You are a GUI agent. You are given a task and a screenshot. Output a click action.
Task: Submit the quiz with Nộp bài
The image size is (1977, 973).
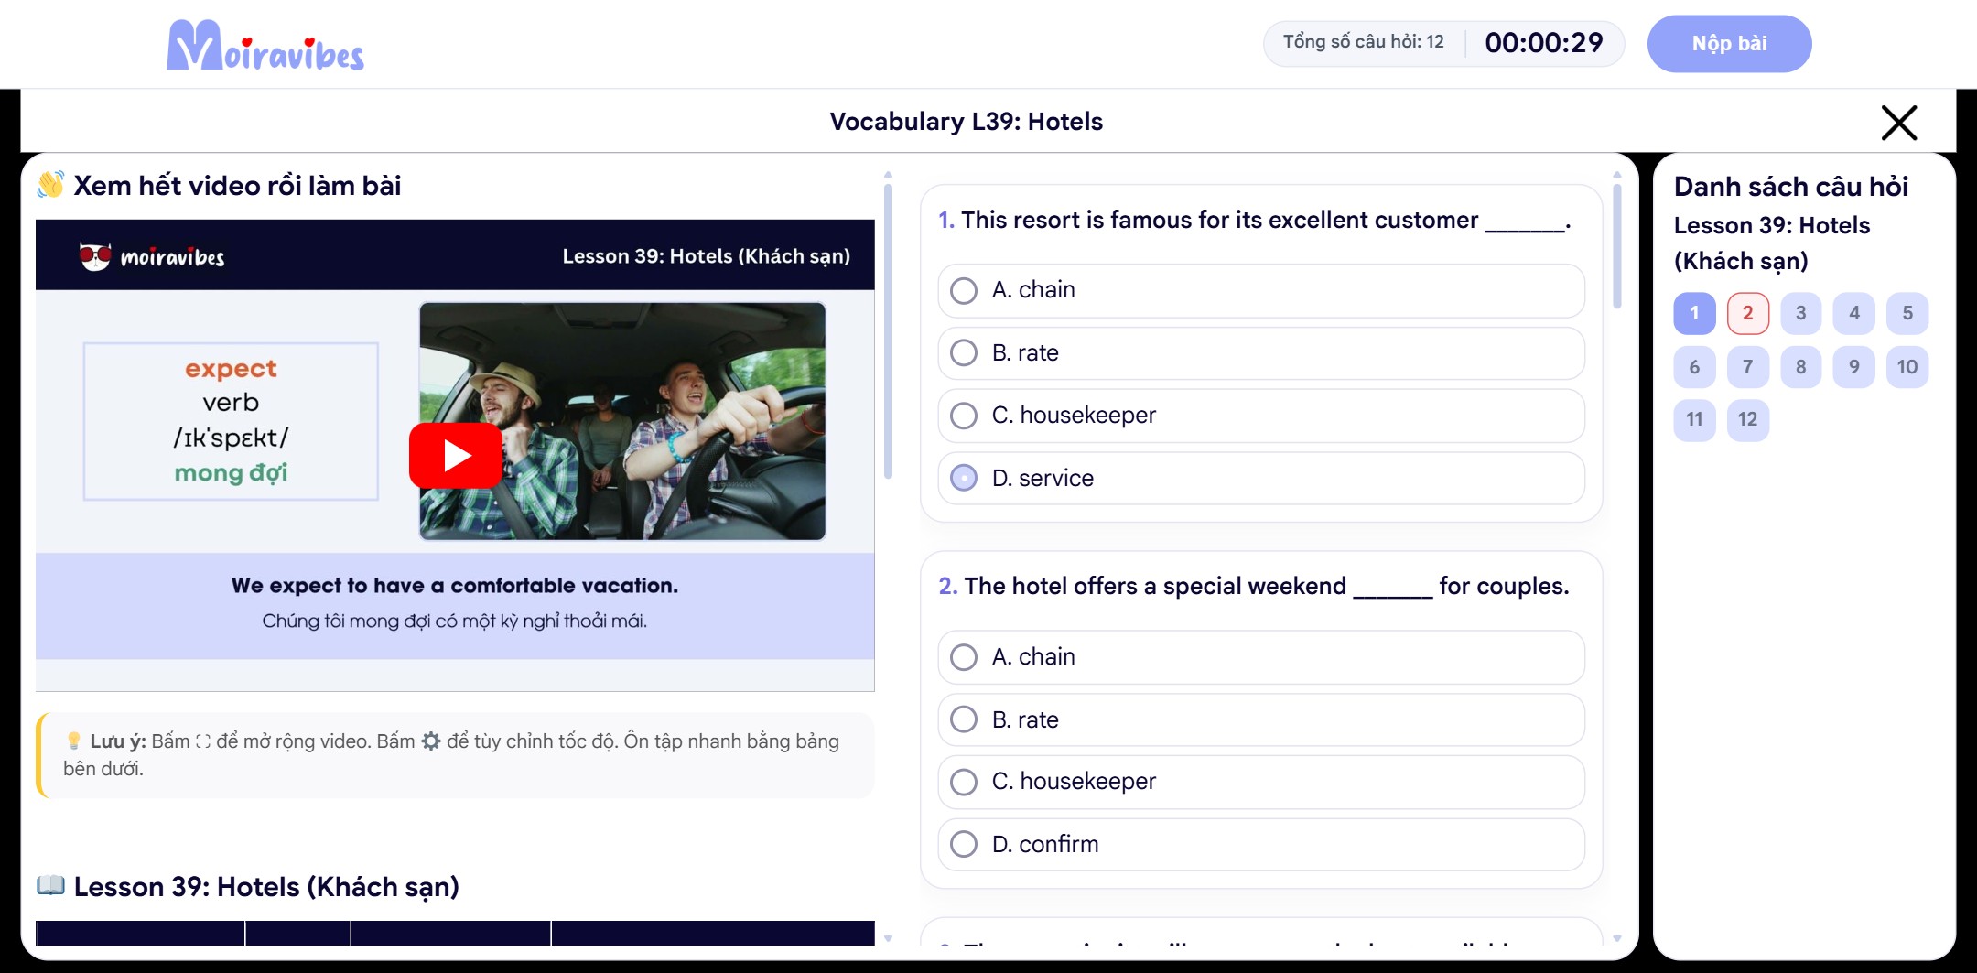(x=1729, y=44)
